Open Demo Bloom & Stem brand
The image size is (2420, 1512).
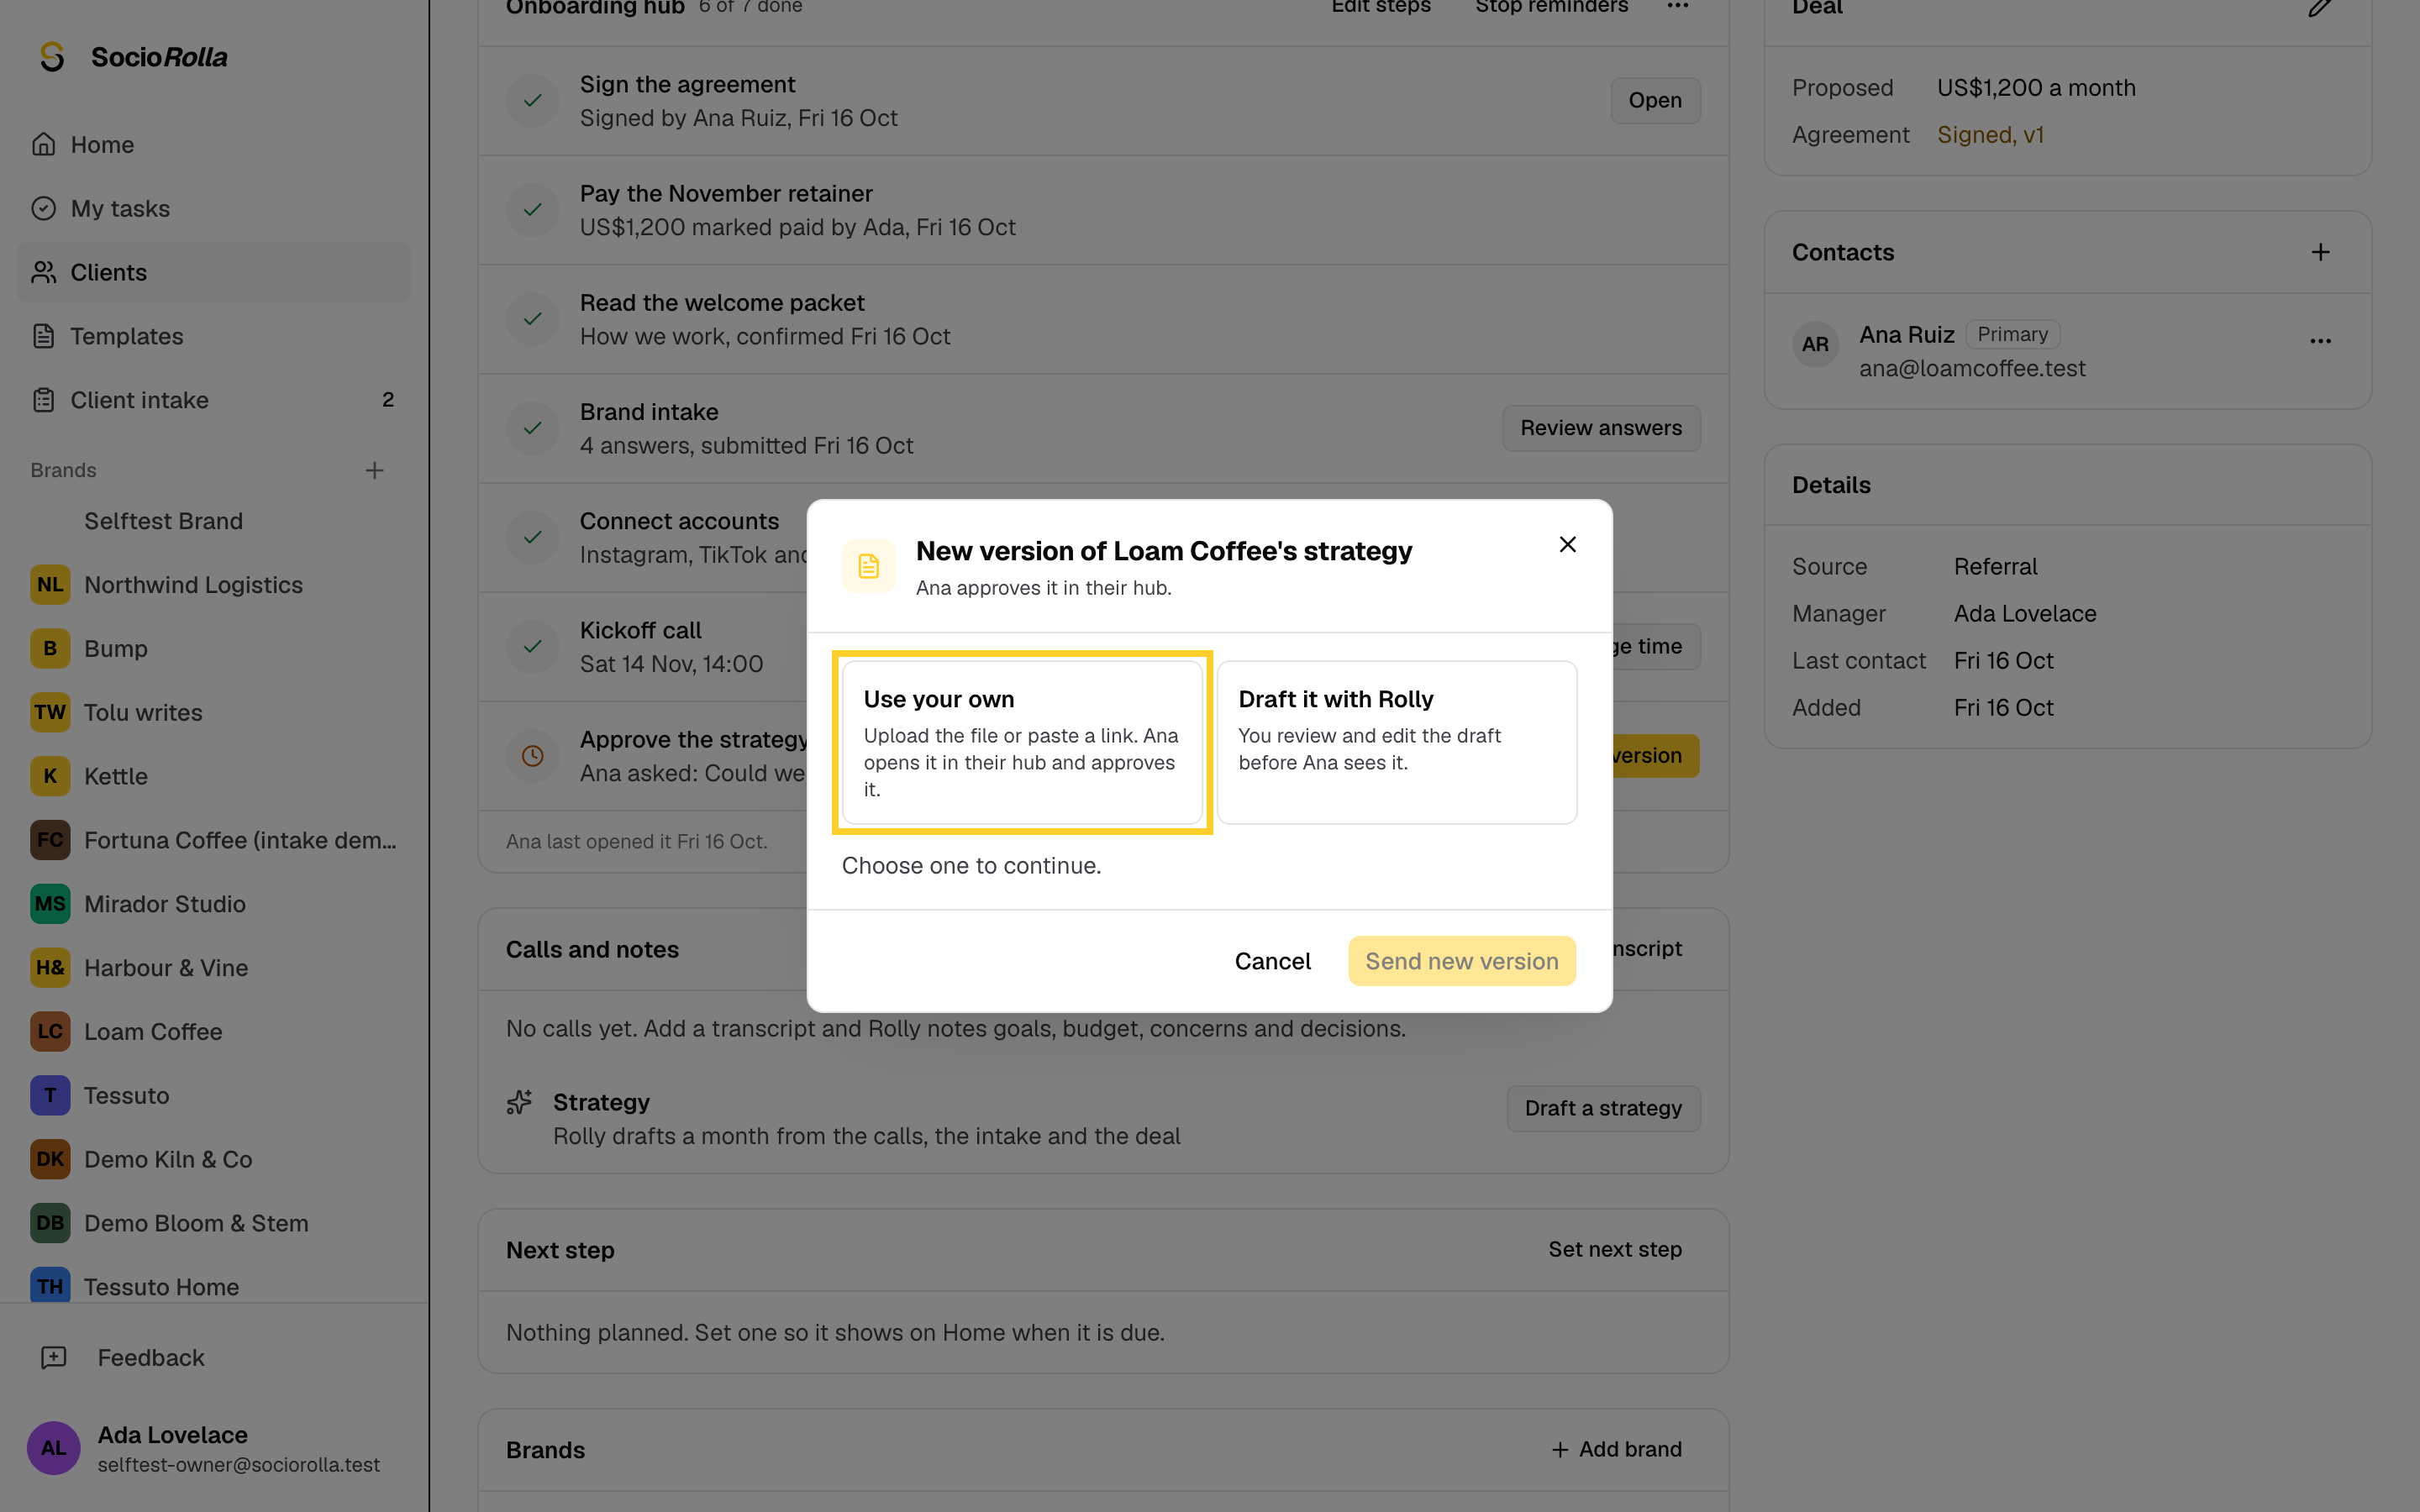pos(214,1223)
